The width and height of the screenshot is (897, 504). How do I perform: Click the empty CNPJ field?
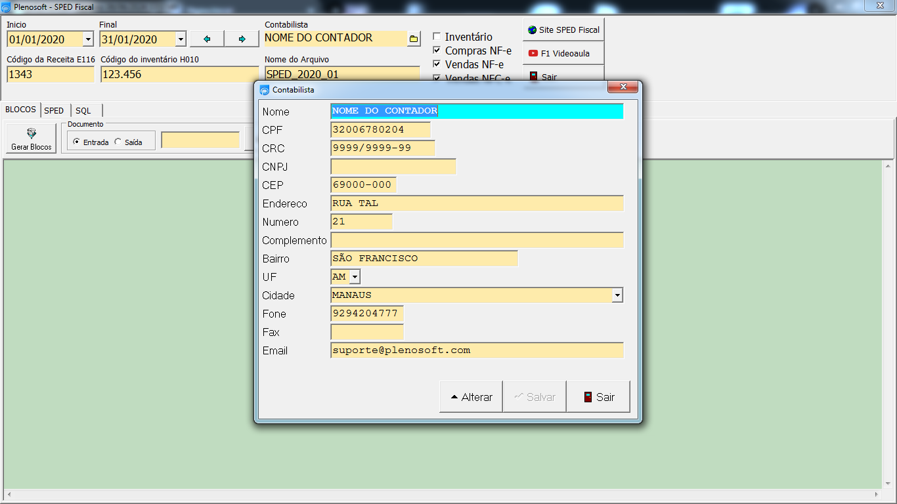(x=393, y=167)
